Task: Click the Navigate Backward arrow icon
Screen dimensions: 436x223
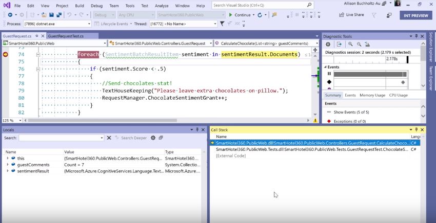Action: 10,15
